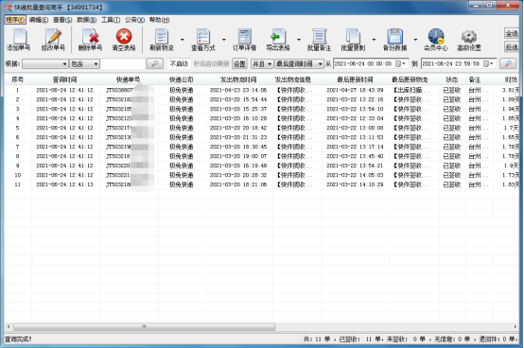
Task: Click the 修改单号 pencil icon
Action: tap(54, 36)
